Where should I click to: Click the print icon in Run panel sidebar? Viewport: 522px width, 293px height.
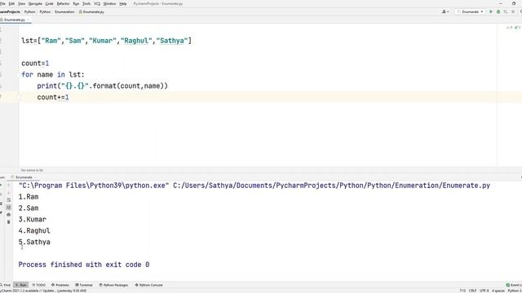pos(9,215)
